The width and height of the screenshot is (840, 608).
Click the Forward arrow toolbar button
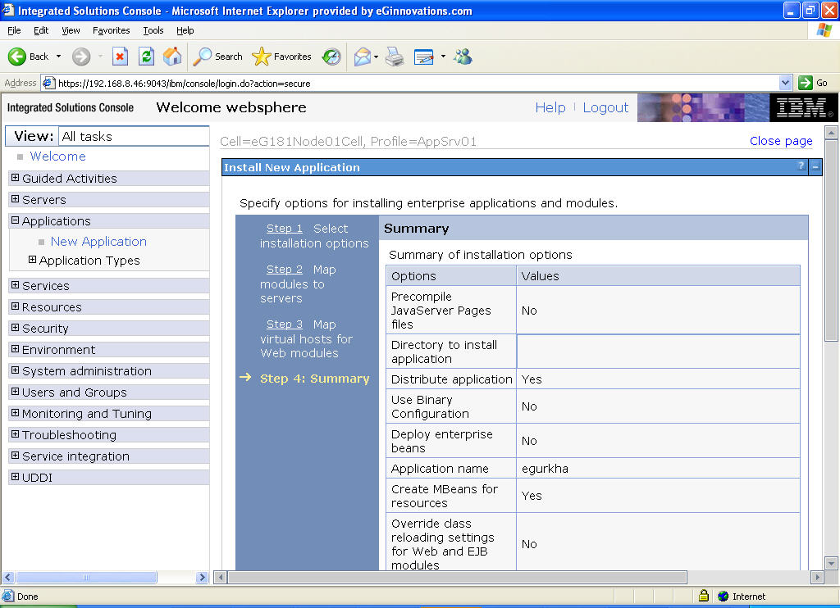(81, 57)
